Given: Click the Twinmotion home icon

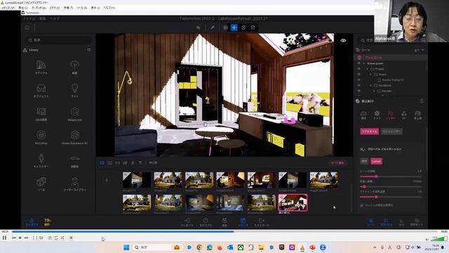Looking at the screenshot, I should pos(27,27).
